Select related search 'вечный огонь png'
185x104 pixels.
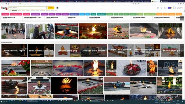(x=68, y=51)
